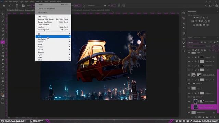The image size is (219, 123).
Task: Hide the Background layer
Action: (189, 112)
